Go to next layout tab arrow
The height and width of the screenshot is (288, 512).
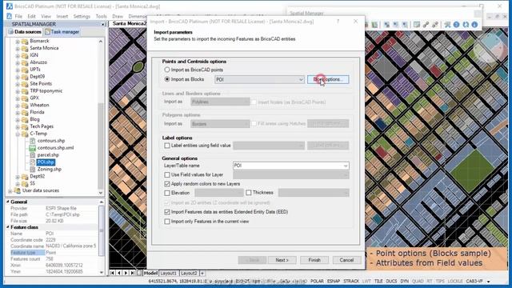[126, 273]
